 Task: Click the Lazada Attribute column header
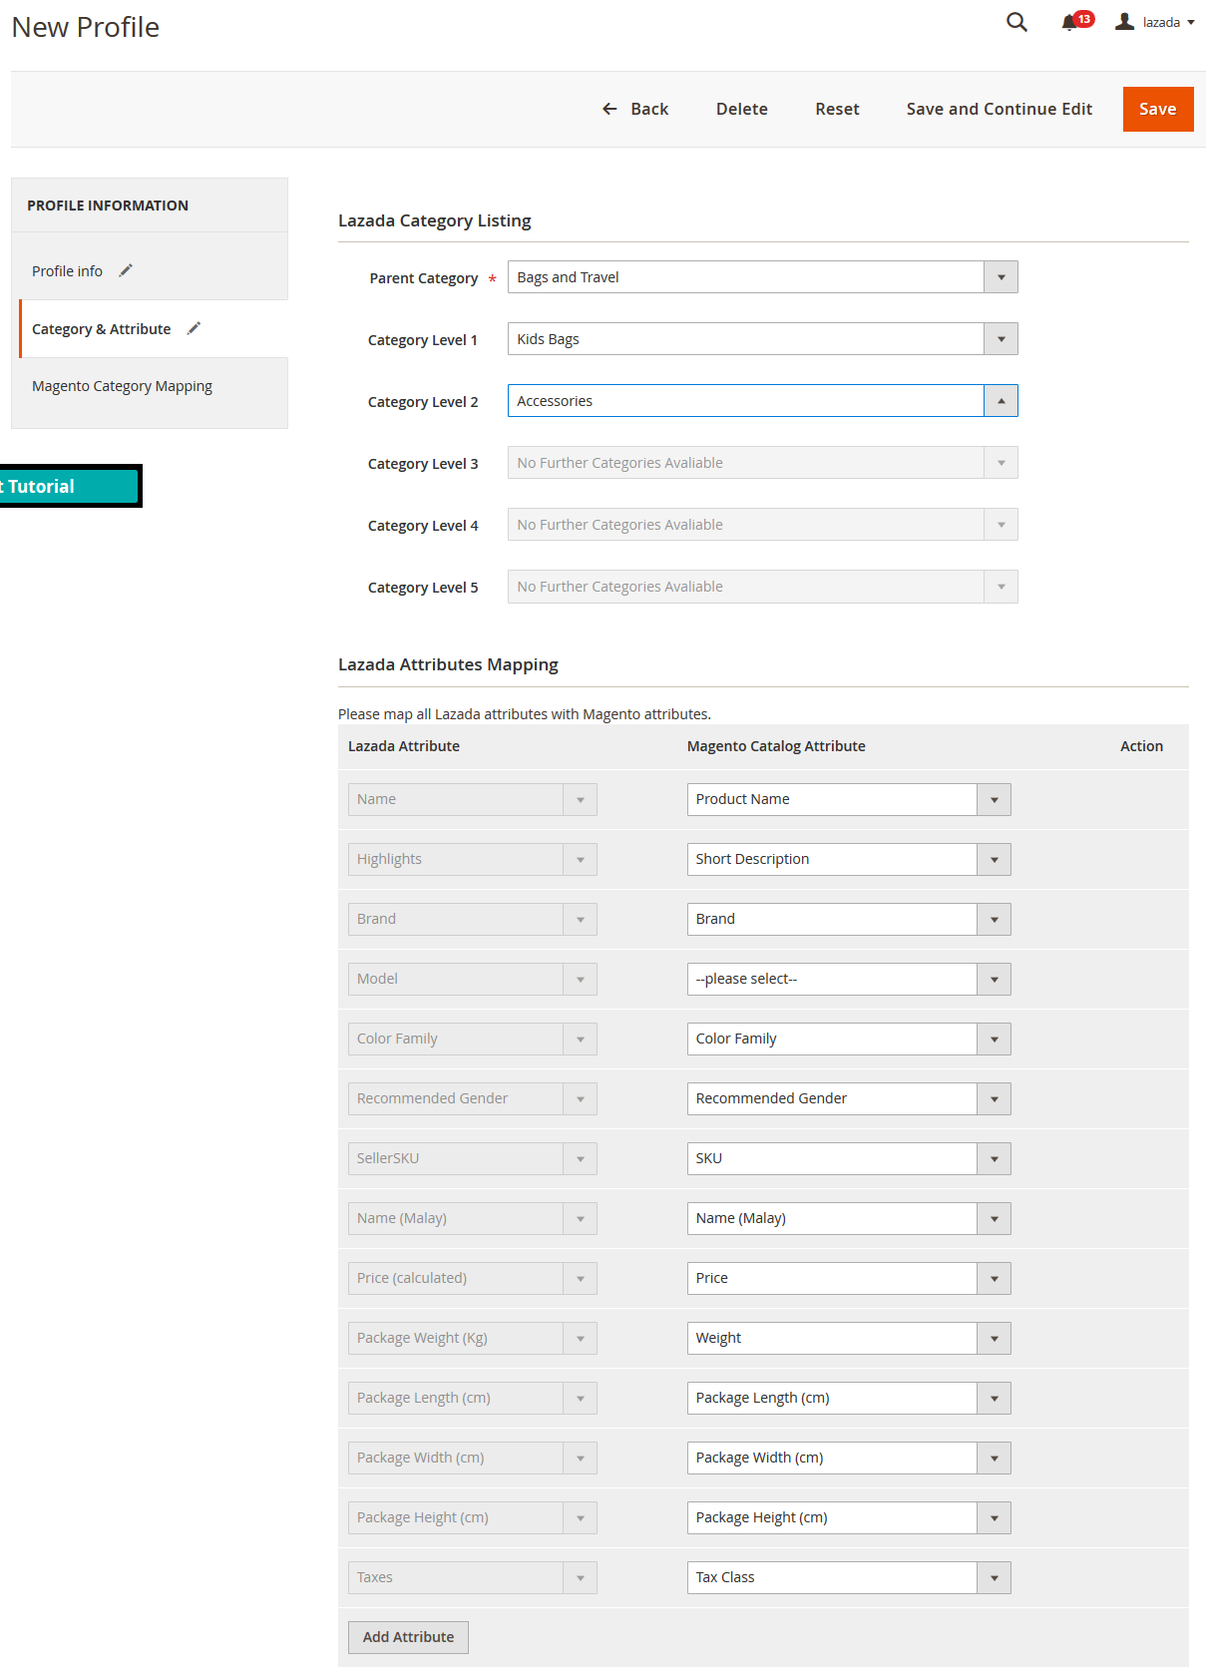click(x=404, y=746)
